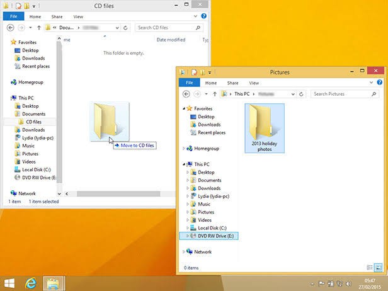
Task: Select the 2013 holiday photos folder
Action: (265, 128)
